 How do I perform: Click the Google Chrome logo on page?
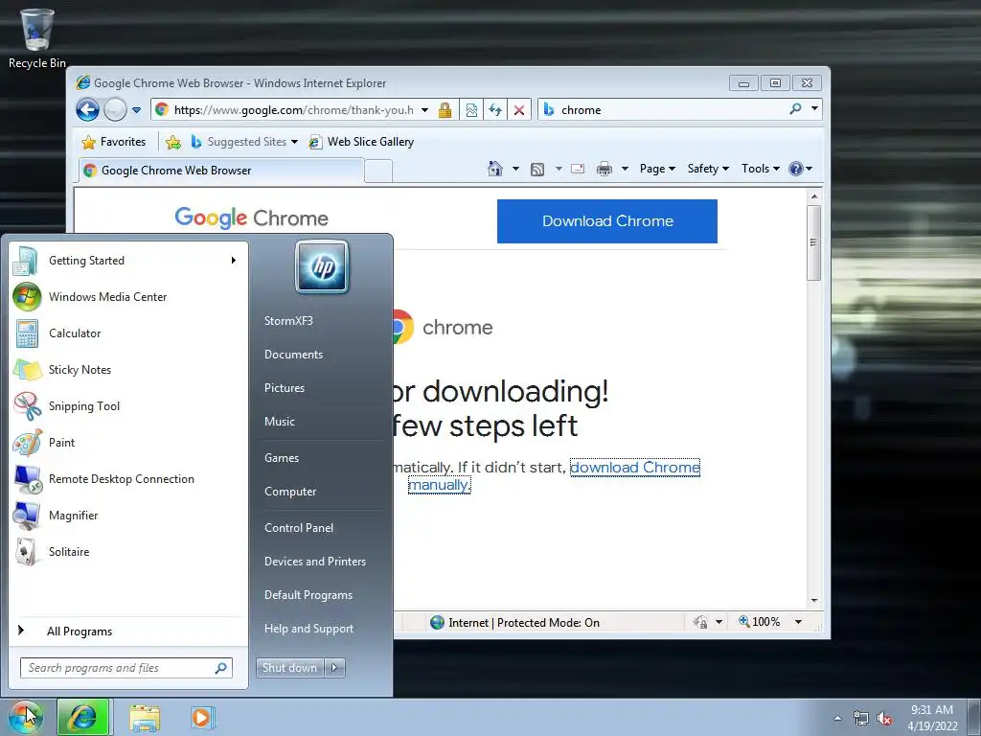coord(252,218)
